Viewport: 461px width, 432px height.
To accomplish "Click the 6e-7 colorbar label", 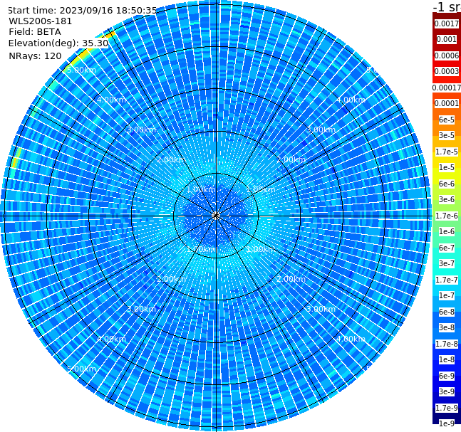I will pyautogui.click(x=447, y=248).
